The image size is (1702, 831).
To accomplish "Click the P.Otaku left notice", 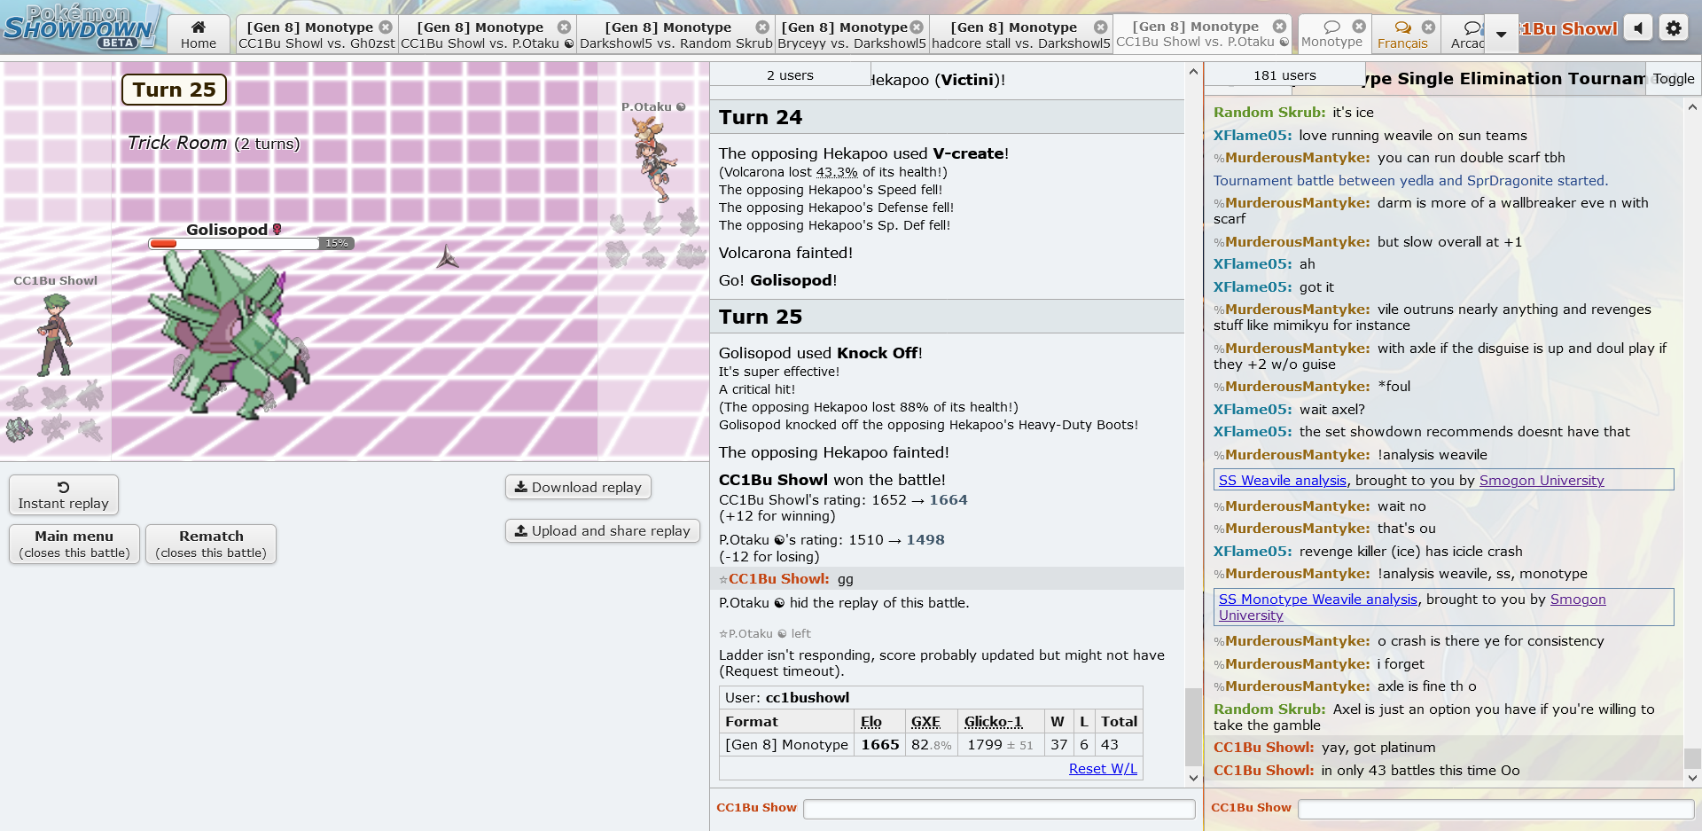I will [764, 633].
